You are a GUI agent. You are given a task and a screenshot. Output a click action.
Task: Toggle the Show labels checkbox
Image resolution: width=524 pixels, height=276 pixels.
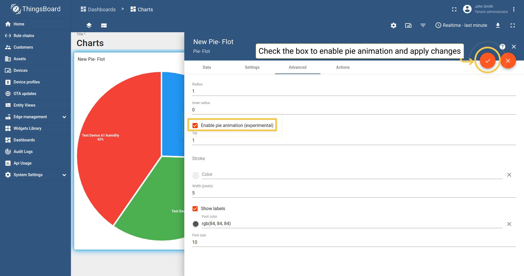pos(195,209)
